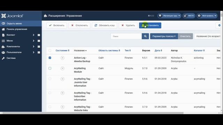Sort by the Тип column
223x125 pixels.
pos(128,50)
